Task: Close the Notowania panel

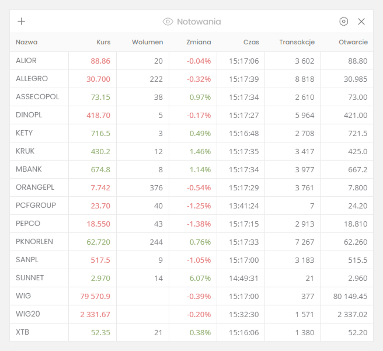Action: 361,22
